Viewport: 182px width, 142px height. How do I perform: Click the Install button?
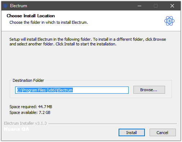pos(132,133)
